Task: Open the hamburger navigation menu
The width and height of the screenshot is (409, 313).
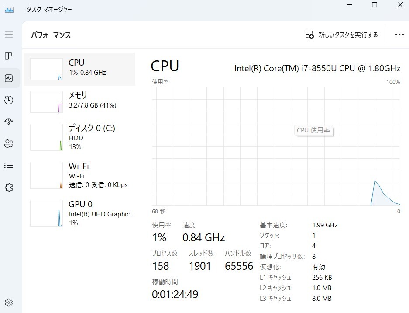Action: (x=9, y=35)
